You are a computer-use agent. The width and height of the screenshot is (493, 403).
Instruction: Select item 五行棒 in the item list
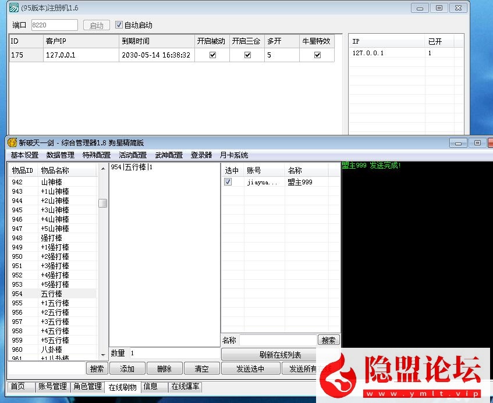coord(51,294)
